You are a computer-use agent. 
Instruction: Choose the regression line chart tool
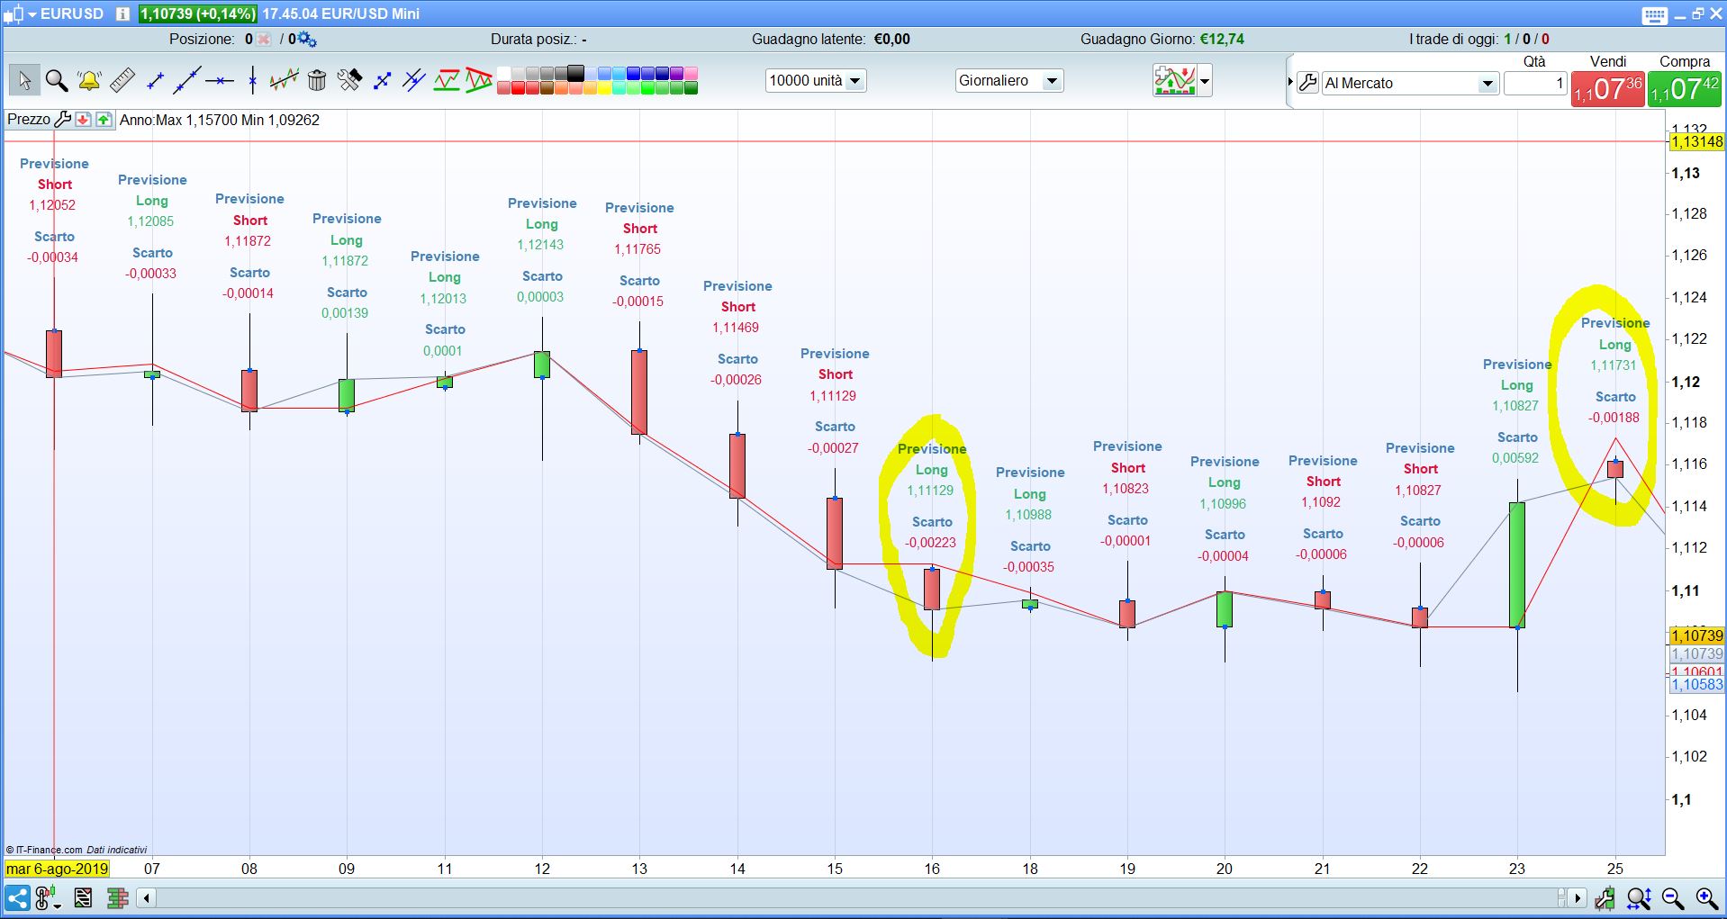[x=284, y=81]
